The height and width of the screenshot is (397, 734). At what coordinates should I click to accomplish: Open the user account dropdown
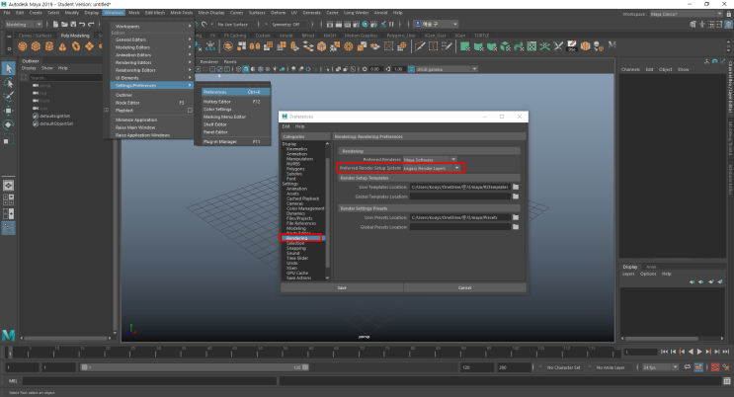click(x=437, y=25)
